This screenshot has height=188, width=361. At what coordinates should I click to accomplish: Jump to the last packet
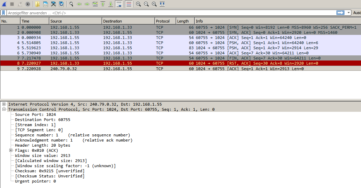(x=111, y=4)
